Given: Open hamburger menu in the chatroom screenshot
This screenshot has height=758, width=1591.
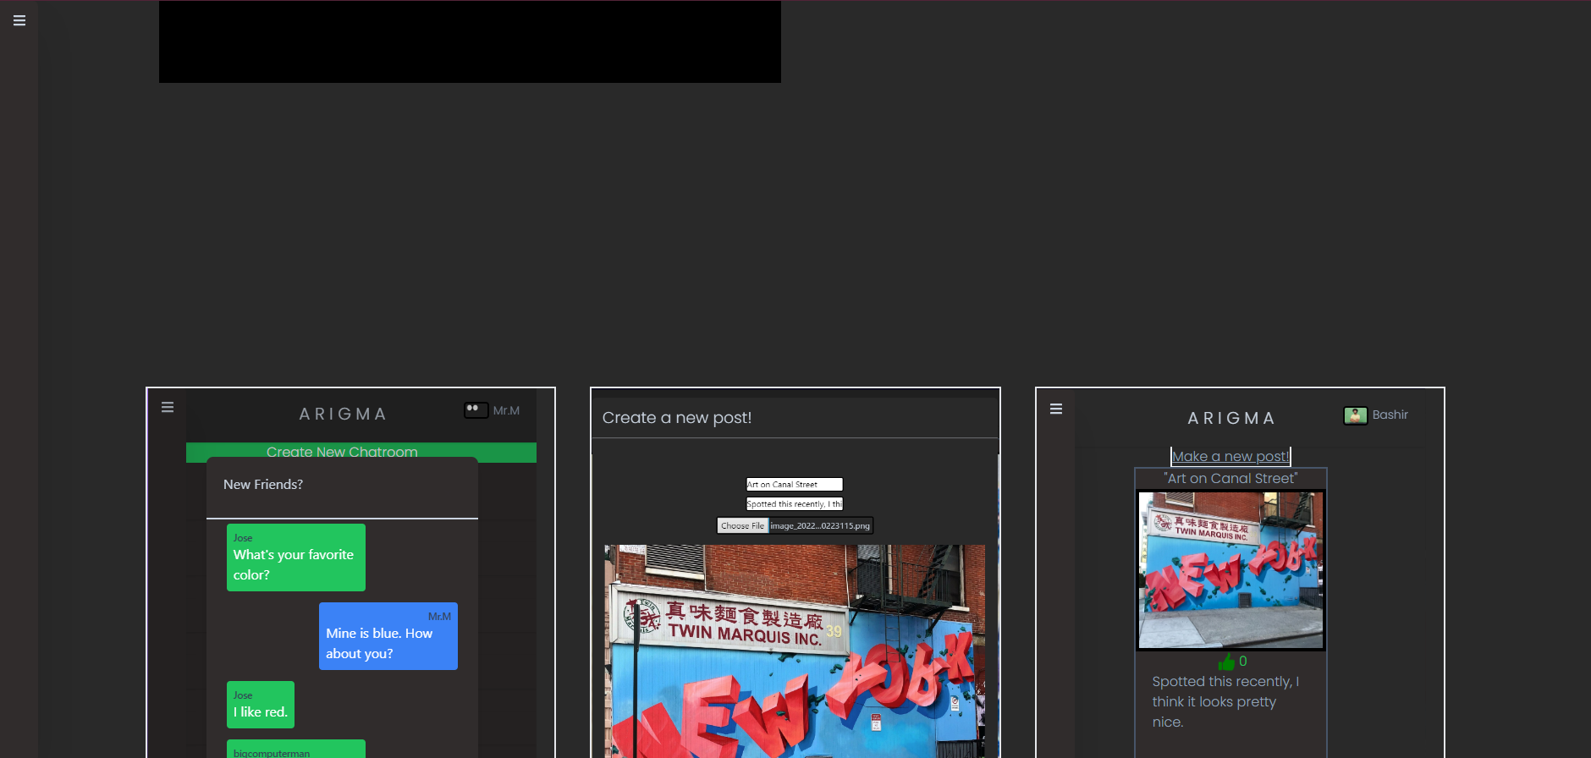Looking at the screenshot, I should [x=168, y=407].
